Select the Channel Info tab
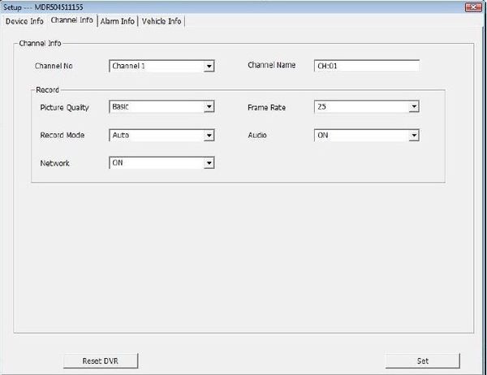This screenshot has height=375, width=487. click(71, 20)
